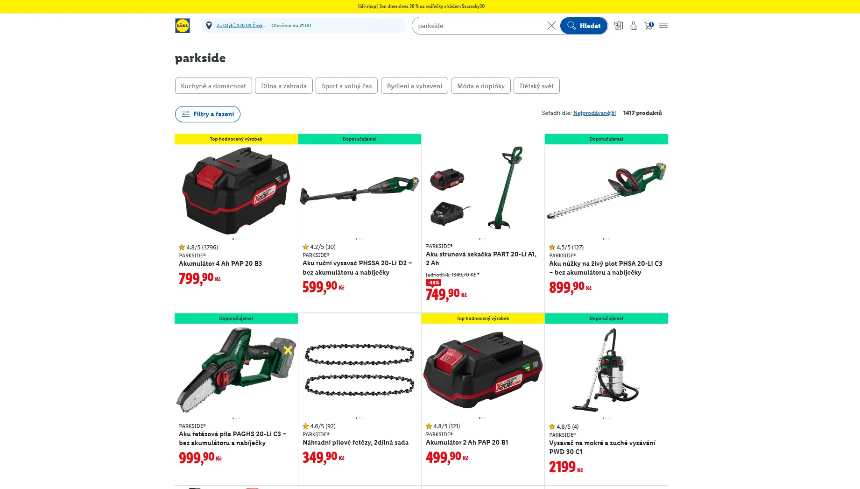Viewport: 860px width, 489px height.
Task: Open the leaflet catalog icon
Action: coord(619,26)
